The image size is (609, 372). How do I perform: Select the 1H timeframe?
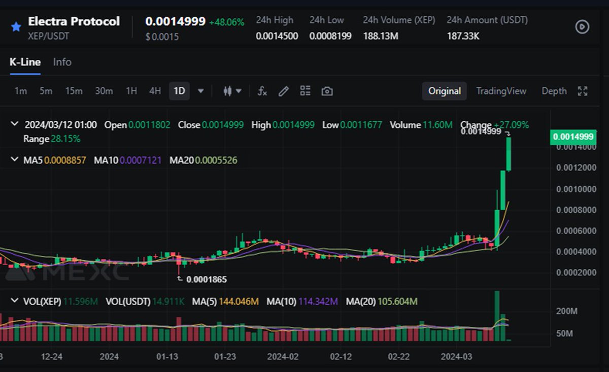pos(131,91)
